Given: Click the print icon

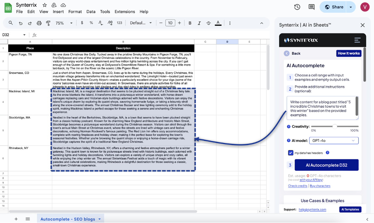Looking at the screenshot, I should click(39, 23).
